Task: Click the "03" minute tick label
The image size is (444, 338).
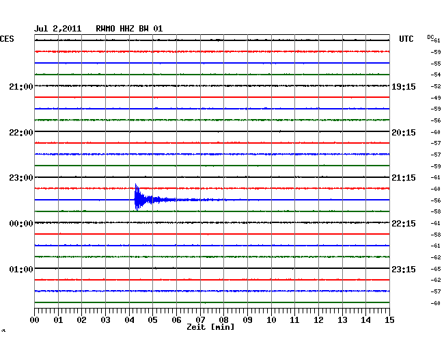Action: (x=105, y=320)
